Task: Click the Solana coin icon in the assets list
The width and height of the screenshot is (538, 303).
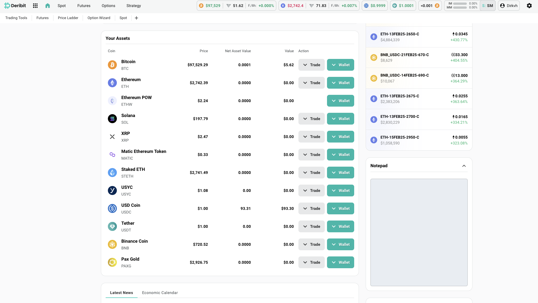Action: click(x=112, y=118)
